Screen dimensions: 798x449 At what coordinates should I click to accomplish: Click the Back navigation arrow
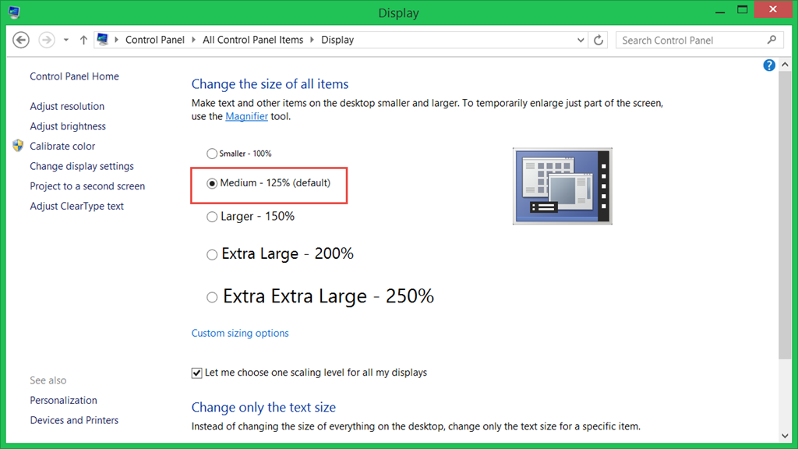pos(21,40)
